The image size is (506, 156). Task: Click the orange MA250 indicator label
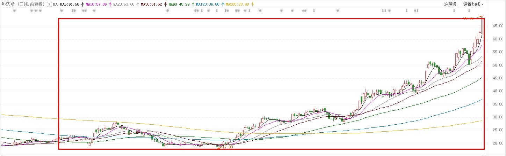(x=238, y=5)
